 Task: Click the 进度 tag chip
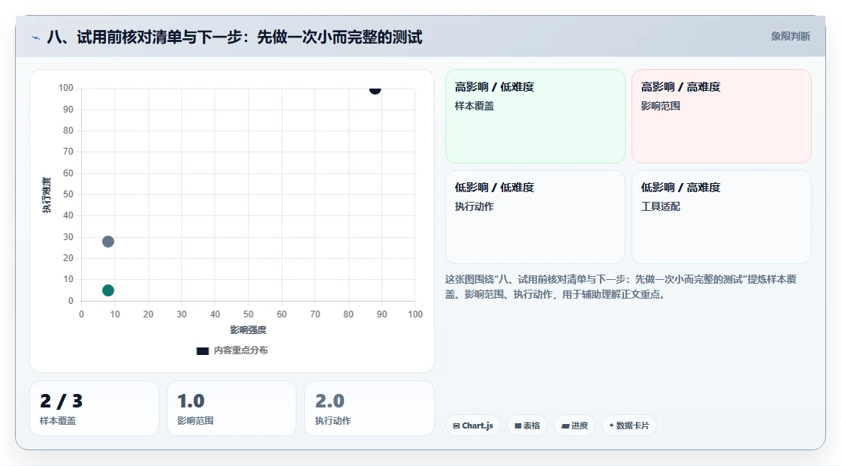[x=574, y=425]
